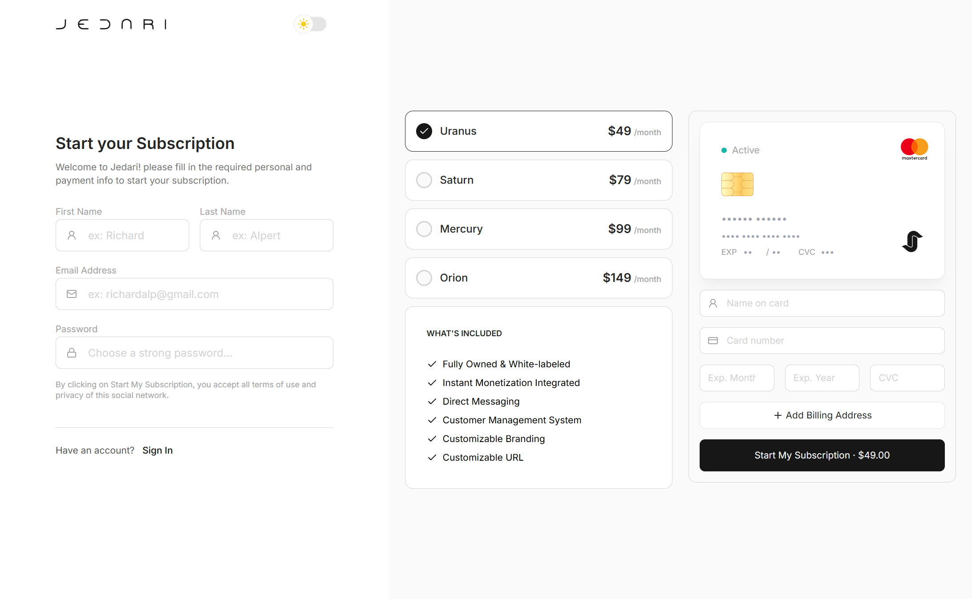Focus the CVC input field
Image resolution: width=972 pixels, height=599 pixels.
pos(907,378)
